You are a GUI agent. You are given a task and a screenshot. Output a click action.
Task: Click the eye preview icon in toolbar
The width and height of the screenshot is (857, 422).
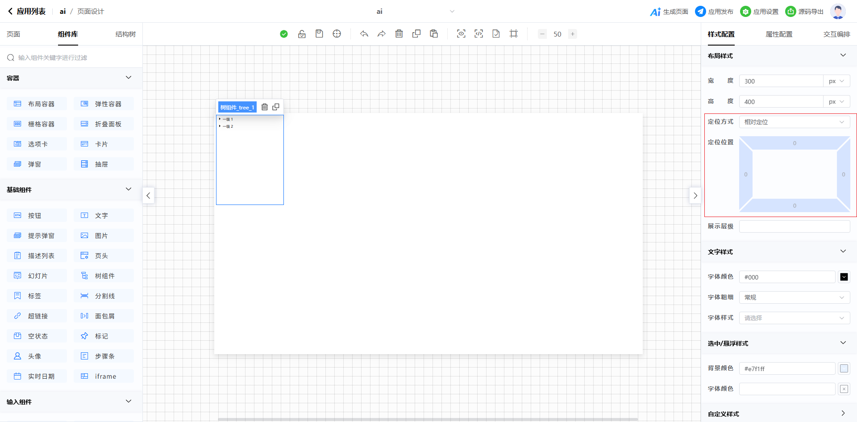pyautogui.click(x=461, y=34)
